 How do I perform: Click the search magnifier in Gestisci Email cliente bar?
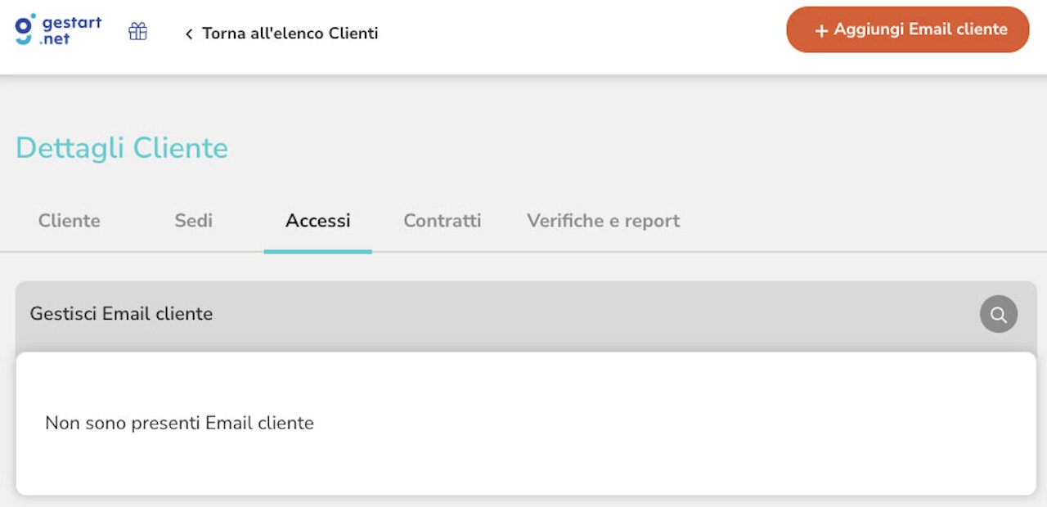pyautogui.click(x=998, y=314)
